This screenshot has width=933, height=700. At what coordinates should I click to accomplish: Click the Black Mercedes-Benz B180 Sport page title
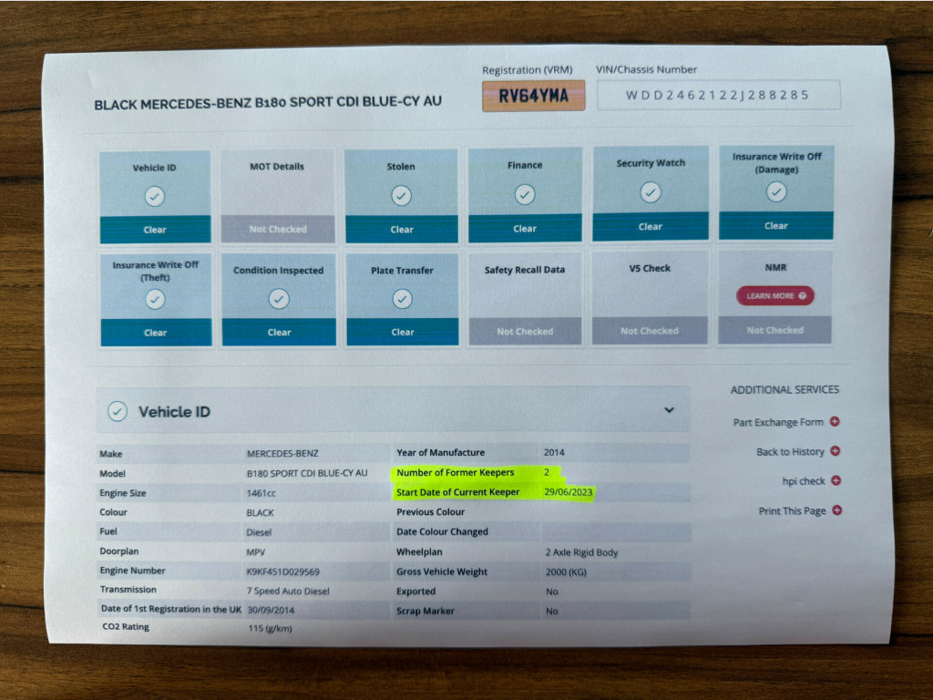click(x=268, y=103)
